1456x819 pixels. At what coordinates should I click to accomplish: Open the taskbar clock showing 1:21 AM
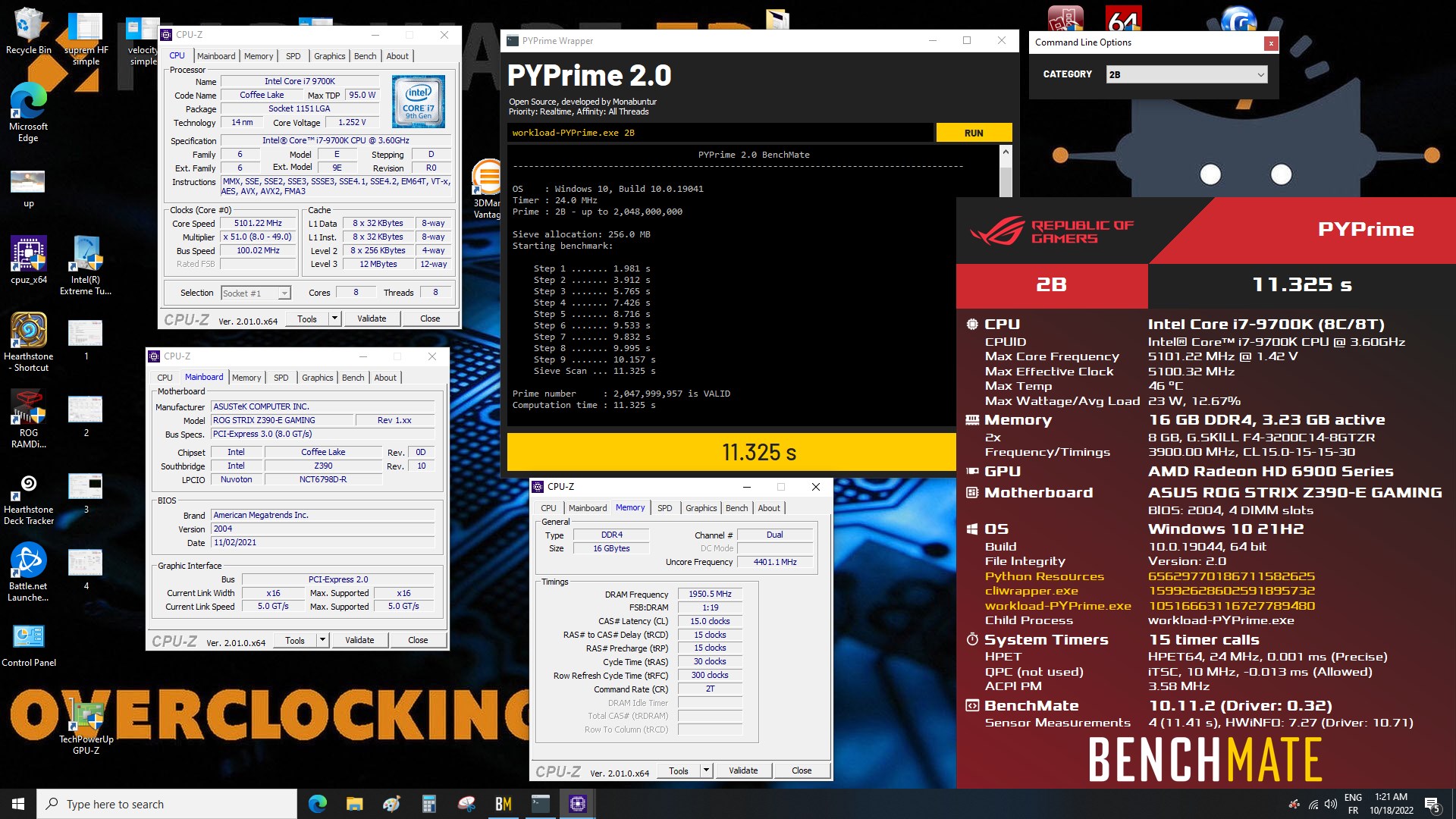pos(1391,804)
